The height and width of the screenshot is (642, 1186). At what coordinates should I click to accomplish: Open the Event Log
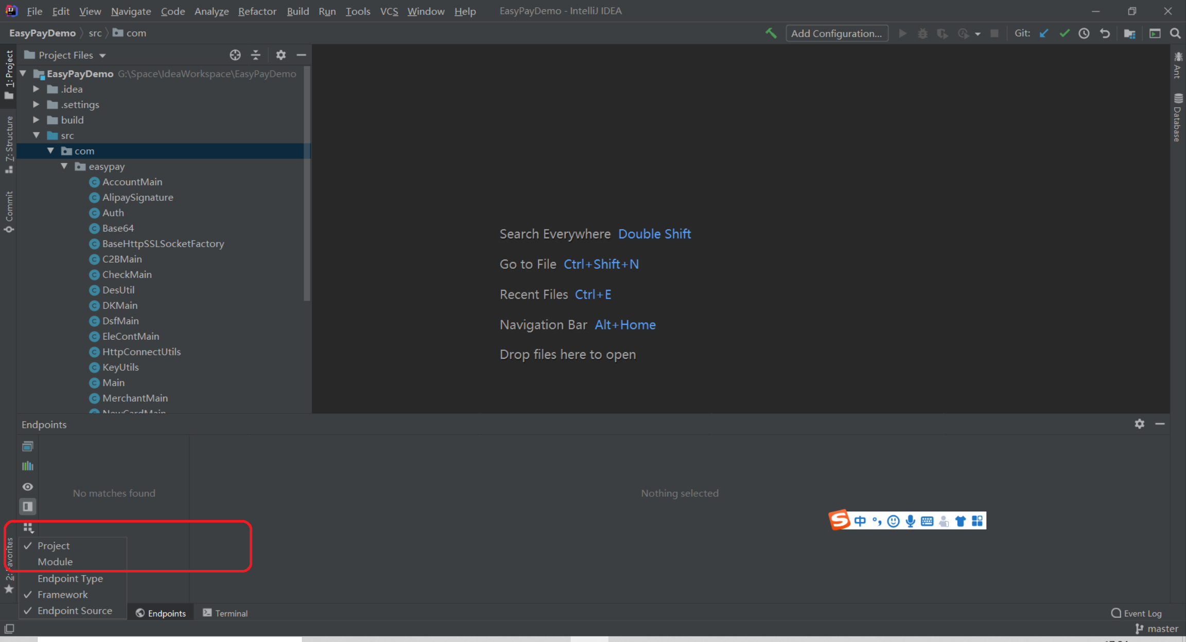(1137, 613)
